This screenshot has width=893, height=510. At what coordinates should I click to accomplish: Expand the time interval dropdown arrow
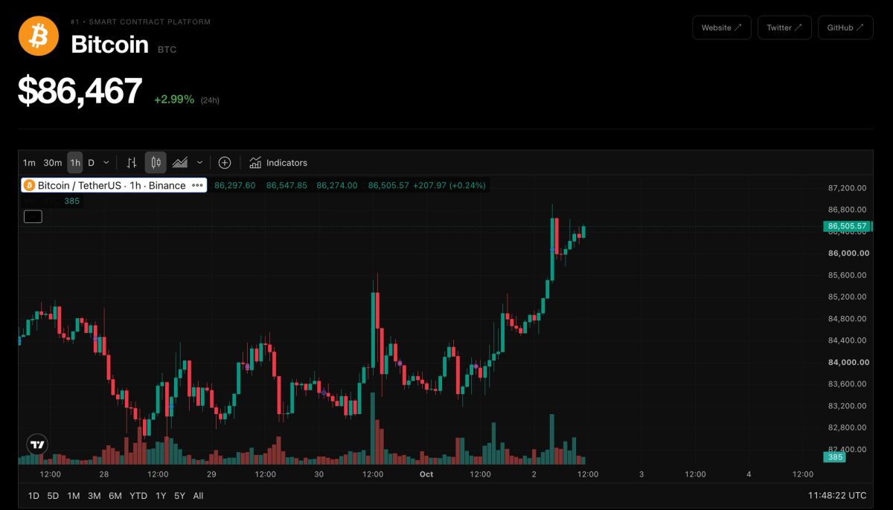pyautogui.click(x=106, y=162)
